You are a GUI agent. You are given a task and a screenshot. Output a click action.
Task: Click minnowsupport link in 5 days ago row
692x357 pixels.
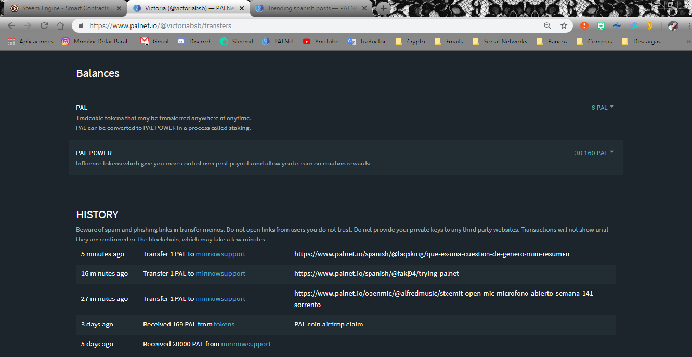[x=246, y=344]
